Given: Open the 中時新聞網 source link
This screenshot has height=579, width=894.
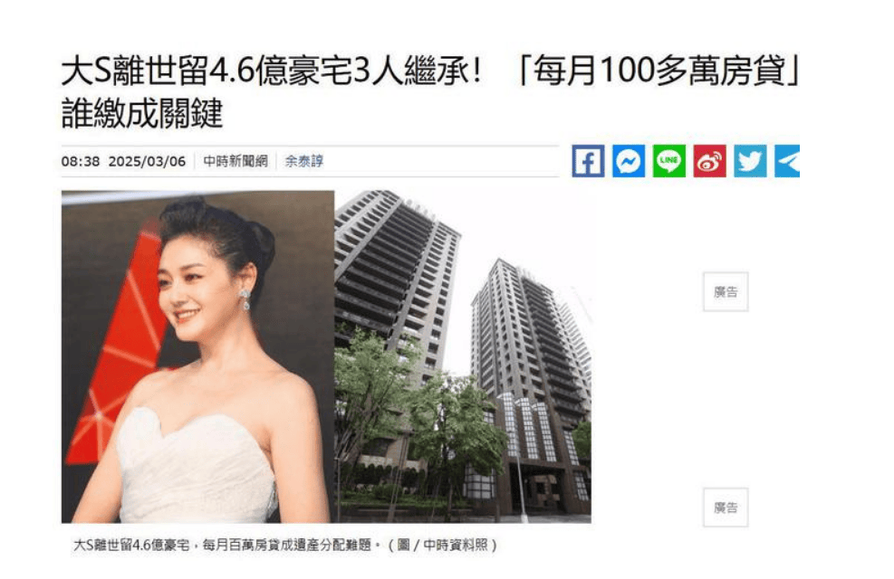Looking at the screenshot, I should click(x=236, y=161).
